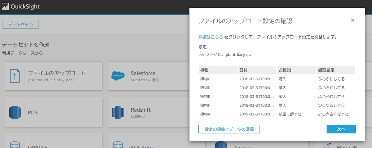This screenshot has width=372, height=148.
Task: Click the お世話 column header
Action: click(296, 70)
